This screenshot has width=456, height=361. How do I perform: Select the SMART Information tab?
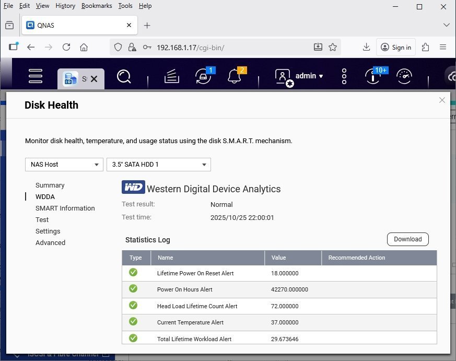coord(65,208)
